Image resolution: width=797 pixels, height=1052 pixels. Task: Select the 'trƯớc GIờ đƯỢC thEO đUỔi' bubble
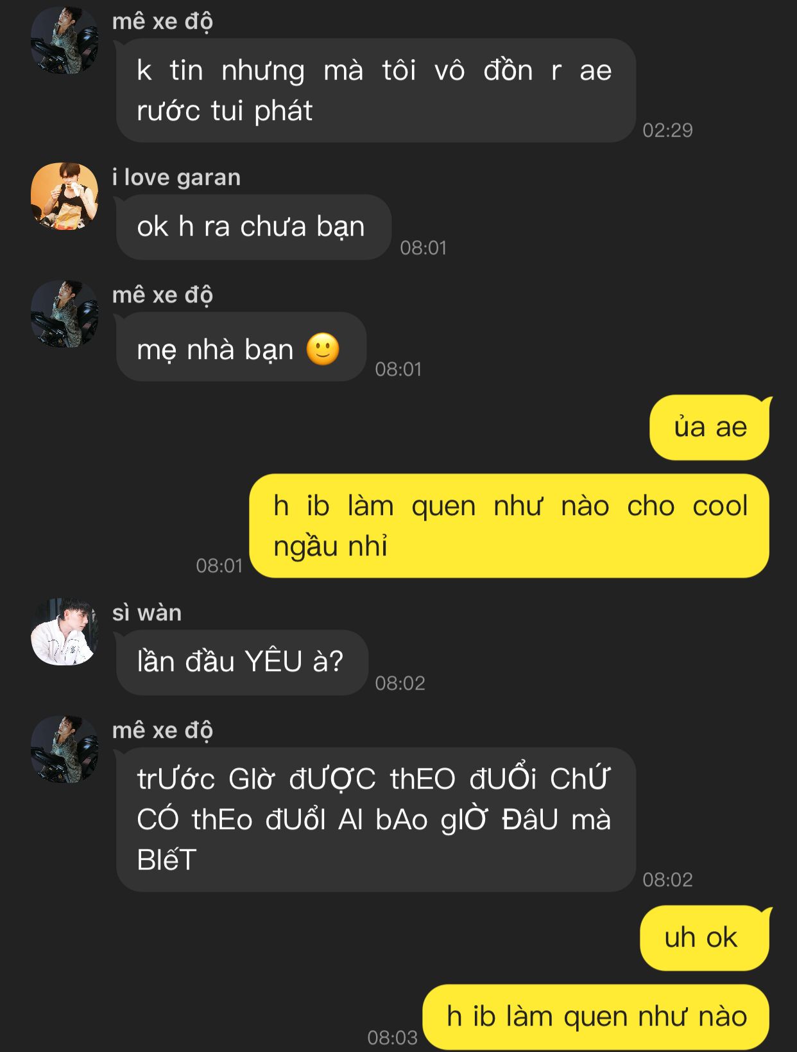[x=376, y=819]
